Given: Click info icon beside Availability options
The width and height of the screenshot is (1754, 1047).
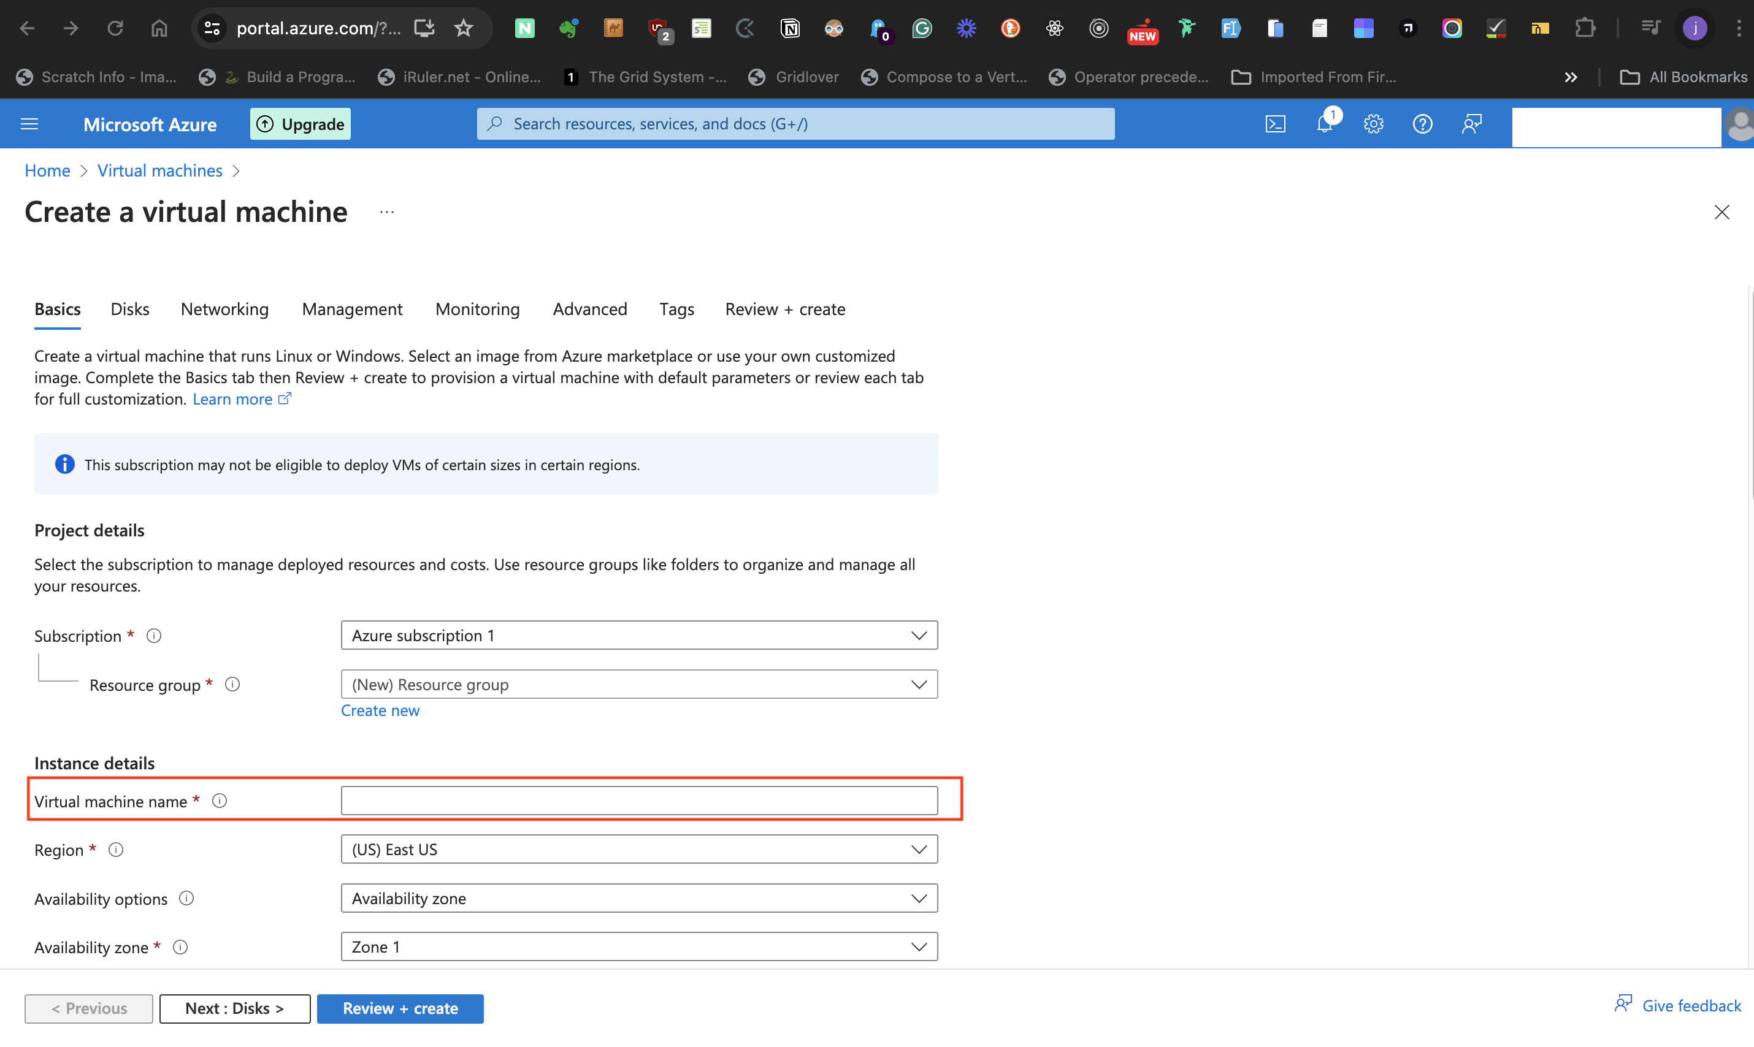Looking at the screenshot, I should click(x=186, y=898).
